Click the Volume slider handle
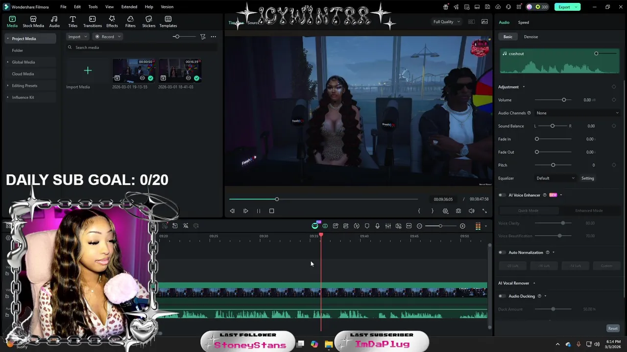627x352 pixels. coord(564,100)
